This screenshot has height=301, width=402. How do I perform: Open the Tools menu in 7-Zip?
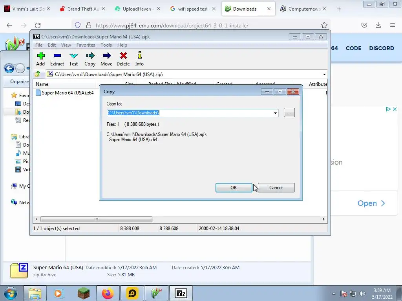[x=106, y=45]
